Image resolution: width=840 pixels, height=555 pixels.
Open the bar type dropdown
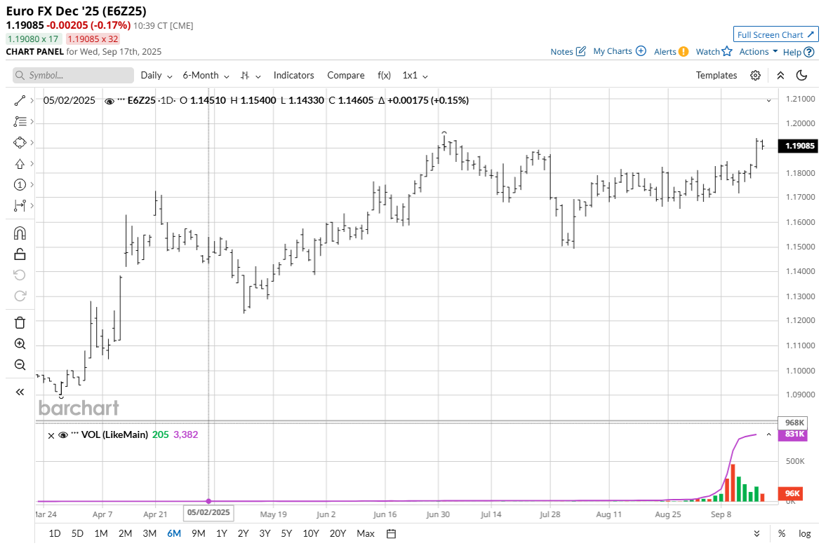[x=251, y=76]
